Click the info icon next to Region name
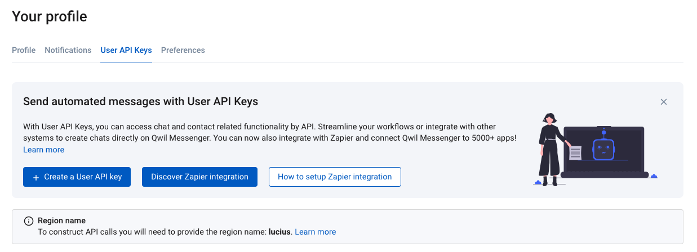This screenshot has width=697, height=252. [x=28, y=221]
